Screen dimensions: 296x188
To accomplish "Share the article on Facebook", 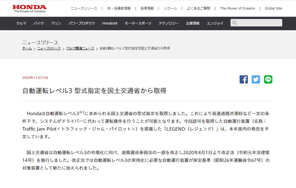I will (x=243, y=79).
